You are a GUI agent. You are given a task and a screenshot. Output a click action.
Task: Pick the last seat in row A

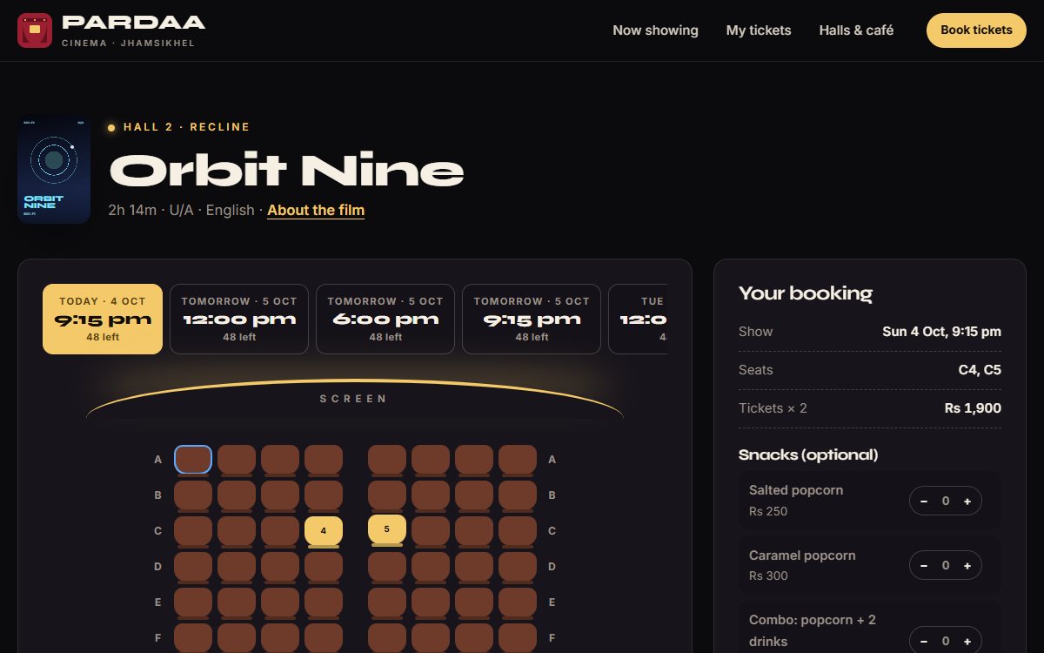tap(518, 459)
